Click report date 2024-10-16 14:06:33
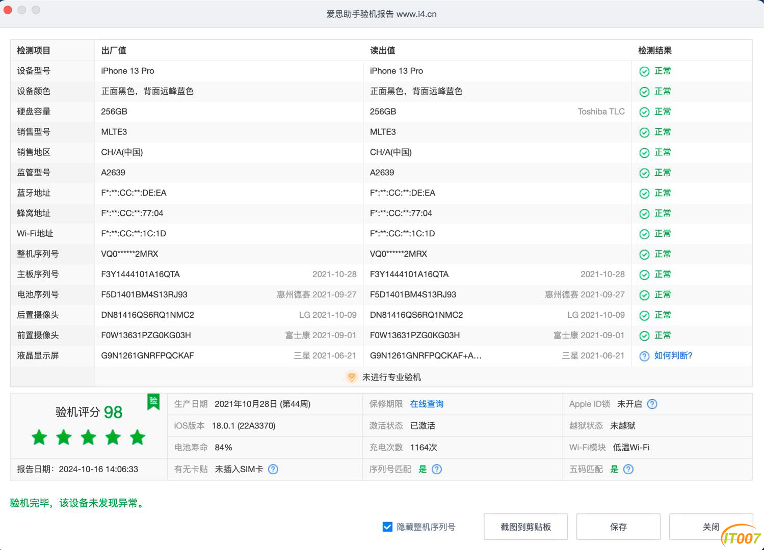 pyautogui.click(x=98, y=469)
